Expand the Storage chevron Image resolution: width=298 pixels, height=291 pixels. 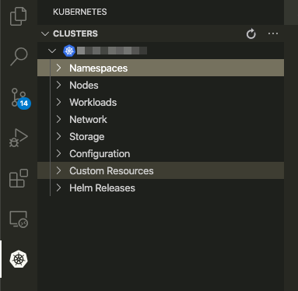tap(59, 136)
